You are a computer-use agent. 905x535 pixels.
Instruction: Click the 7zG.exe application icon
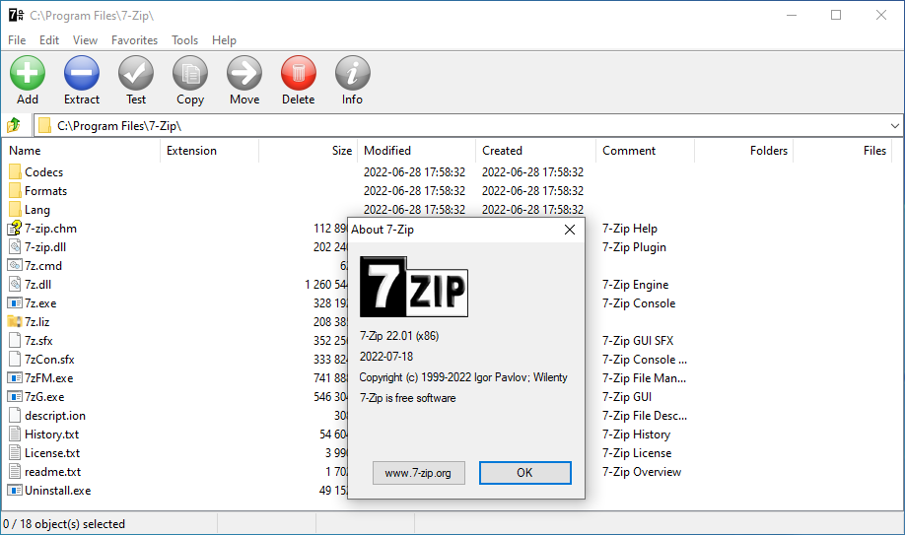15,396
